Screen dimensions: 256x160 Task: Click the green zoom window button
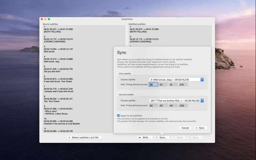(x=49, y=19)
